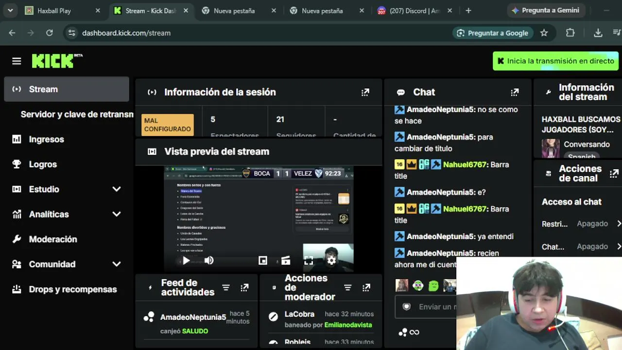Click the stream title HAXBALL BUSCAMOS JUGADORES

(581, 124)
